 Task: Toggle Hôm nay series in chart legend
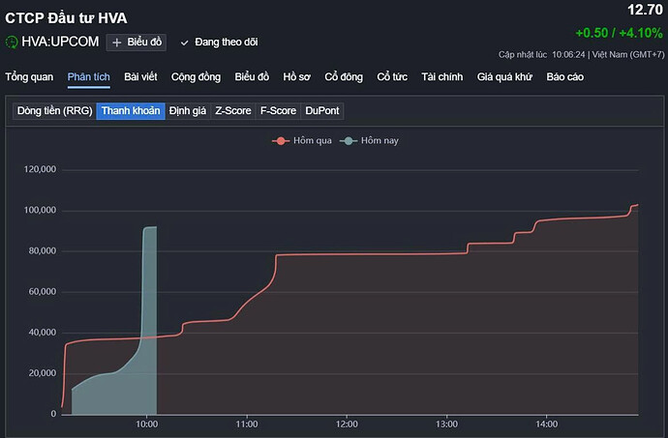pyautogui.click(x=371, y=140)
